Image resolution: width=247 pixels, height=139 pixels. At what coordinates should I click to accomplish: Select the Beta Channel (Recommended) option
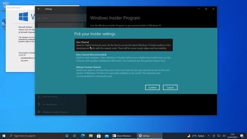(x=123, y=58)
